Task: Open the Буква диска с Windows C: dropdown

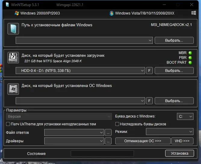Action: (x=185, y=116)
